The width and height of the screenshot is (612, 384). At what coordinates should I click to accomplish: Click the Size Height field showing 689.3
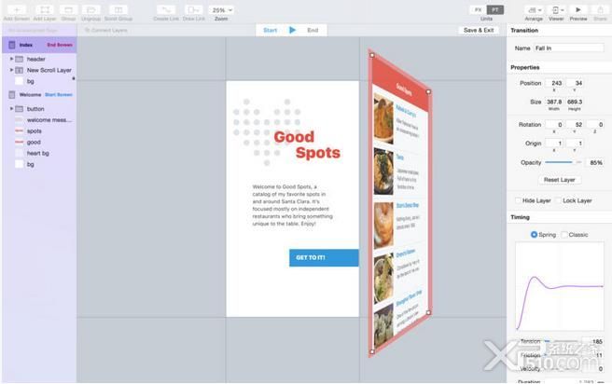tap(575, 102)
